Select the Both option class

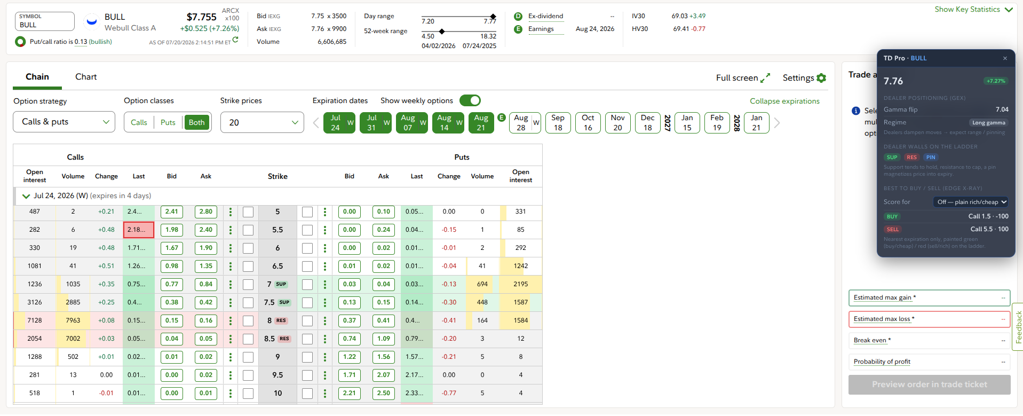197,123
